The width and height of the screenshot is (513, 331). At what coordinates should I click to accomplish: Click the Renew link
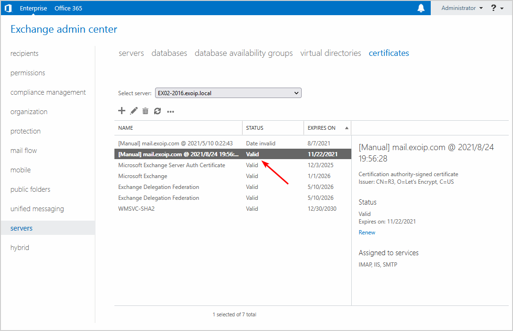367,233
